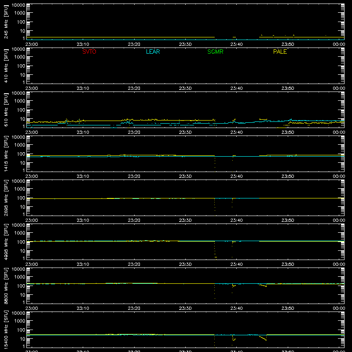Select the 610 MHz [SFU] axis title

point(6,110)
